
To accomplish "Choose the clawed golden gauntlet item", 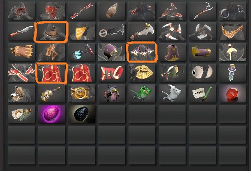I will click(x=21, y=52).
